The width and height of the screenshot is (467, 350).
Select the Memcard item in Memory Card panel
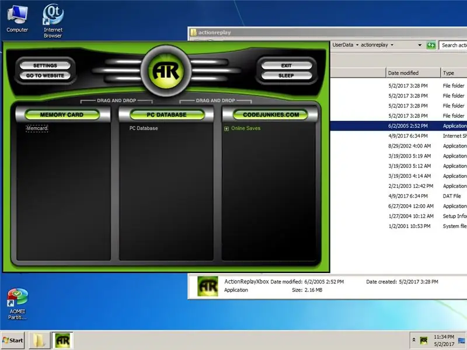(x=37, y=128)
